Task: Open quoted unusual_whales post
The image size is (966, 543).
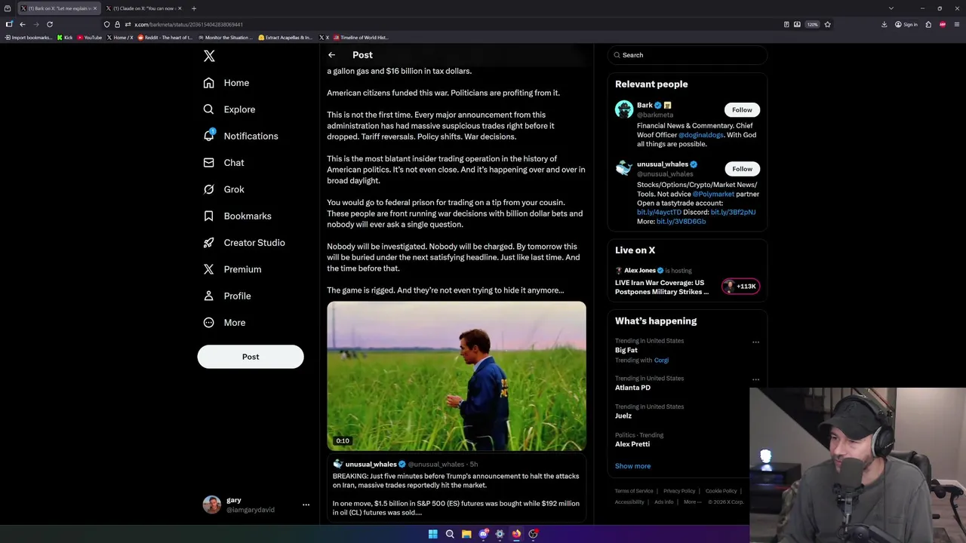Action: pyautogui.click(x=457, y=489)
